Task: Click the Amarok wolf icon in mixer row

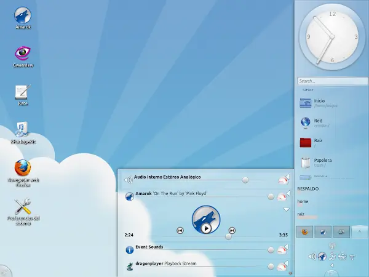Action: (129, 196)
